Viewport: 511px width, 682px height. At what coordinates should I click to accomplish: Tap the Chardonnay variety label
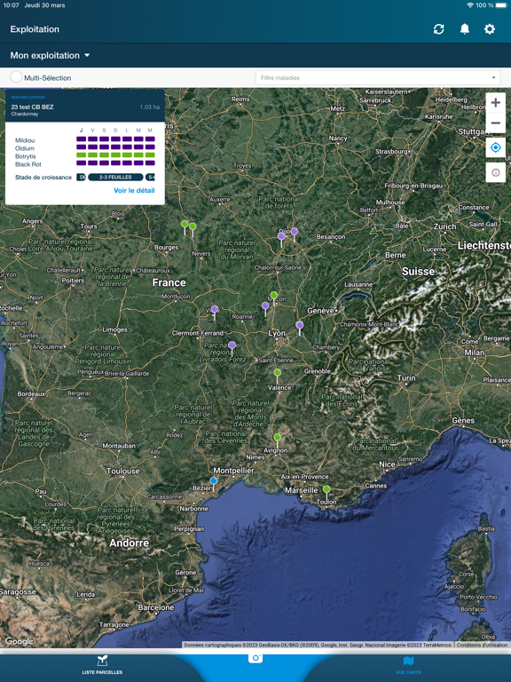pyautogui.click(x=25, y=114)
